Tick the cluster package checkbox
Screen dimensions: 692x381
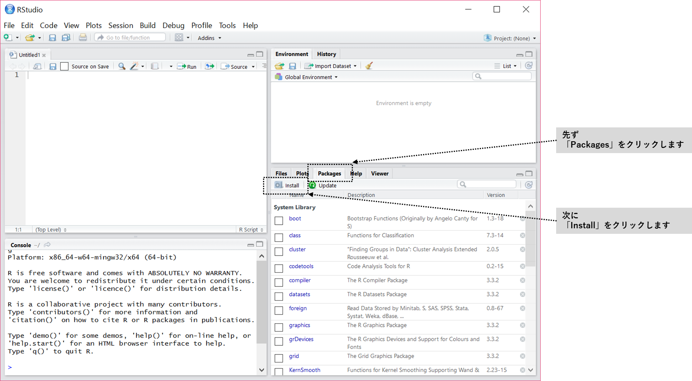279,251
